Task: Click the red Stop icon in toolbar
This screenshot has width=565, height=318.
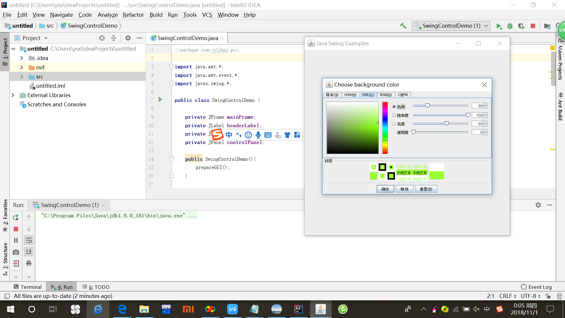Action: 533,26
